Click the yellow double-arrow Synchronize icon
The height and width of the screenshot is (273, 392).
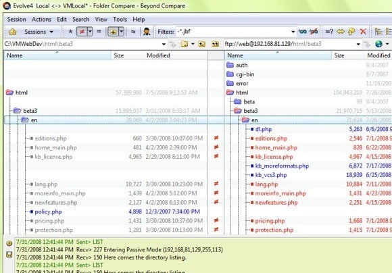click(341, 32)
